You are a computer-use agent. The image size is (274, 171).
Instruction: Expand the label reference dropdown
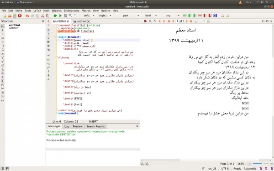(156, 16)
